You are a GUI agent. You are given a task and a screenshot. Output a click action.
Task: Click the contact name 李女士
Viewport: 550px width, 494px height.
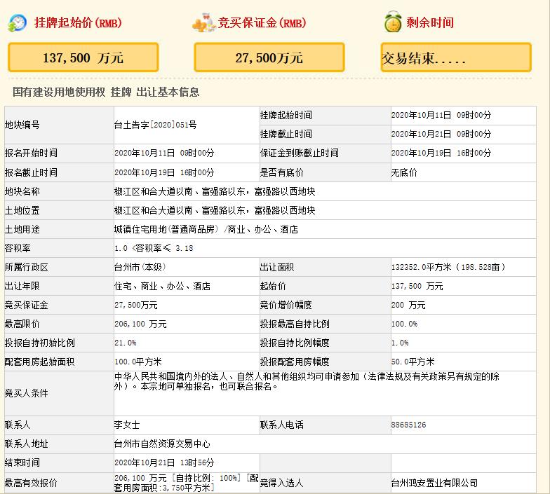coord(127,425)
